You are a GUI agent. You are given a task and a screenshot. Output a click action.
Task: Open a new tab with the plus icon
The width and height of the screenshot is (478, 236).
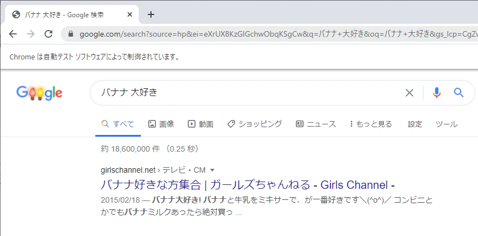click(x=150, y=14)
